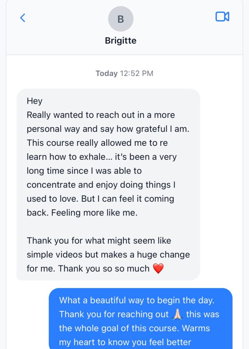Select the 'Hey' greeting line
Screen dimensions: 249x349
coord(35,101)
